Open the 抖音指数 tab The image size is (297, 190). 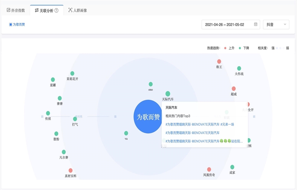click(16, 10)
